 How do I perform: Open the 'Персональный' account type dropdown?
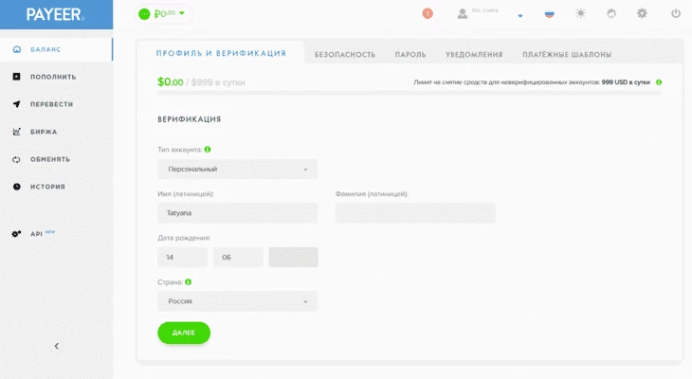pos(237,170)
